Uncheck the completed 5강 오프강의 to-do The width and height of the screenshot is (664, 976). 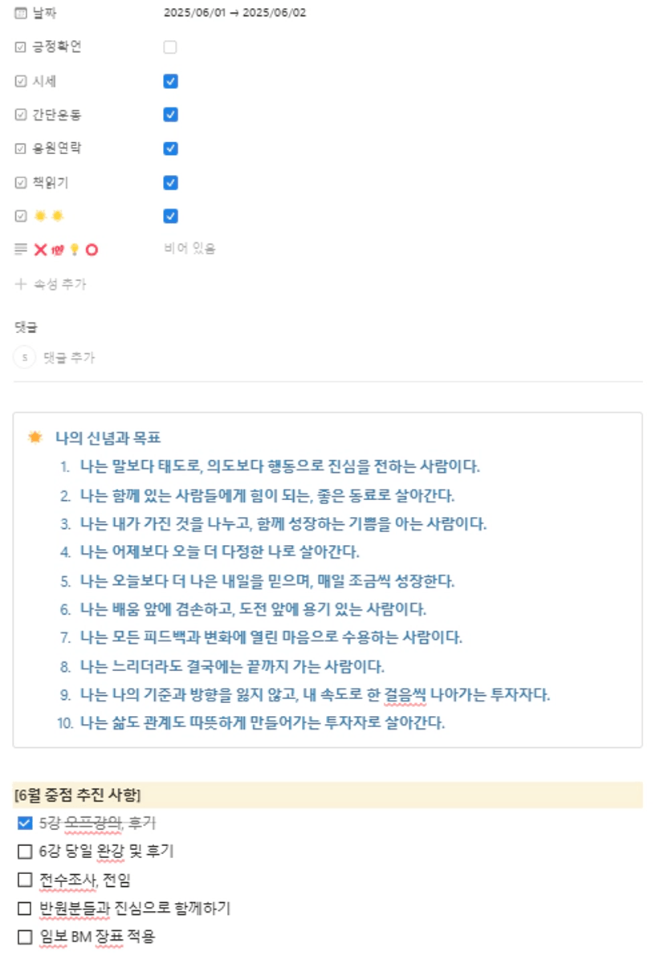point(25,823)
